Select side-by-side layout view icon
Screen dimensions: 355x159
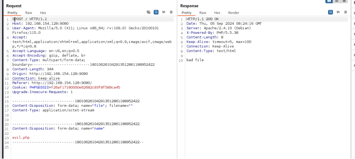329,1
